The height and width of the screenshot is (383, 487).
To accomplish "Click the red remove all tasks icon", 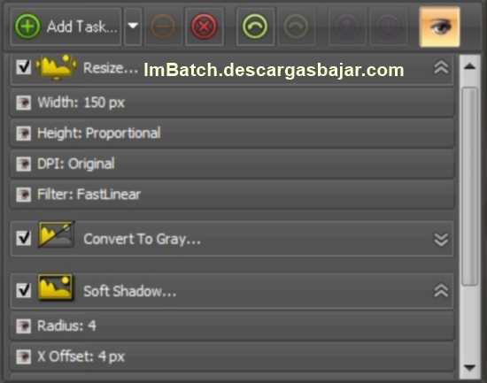I will click(x=204, y=27).
